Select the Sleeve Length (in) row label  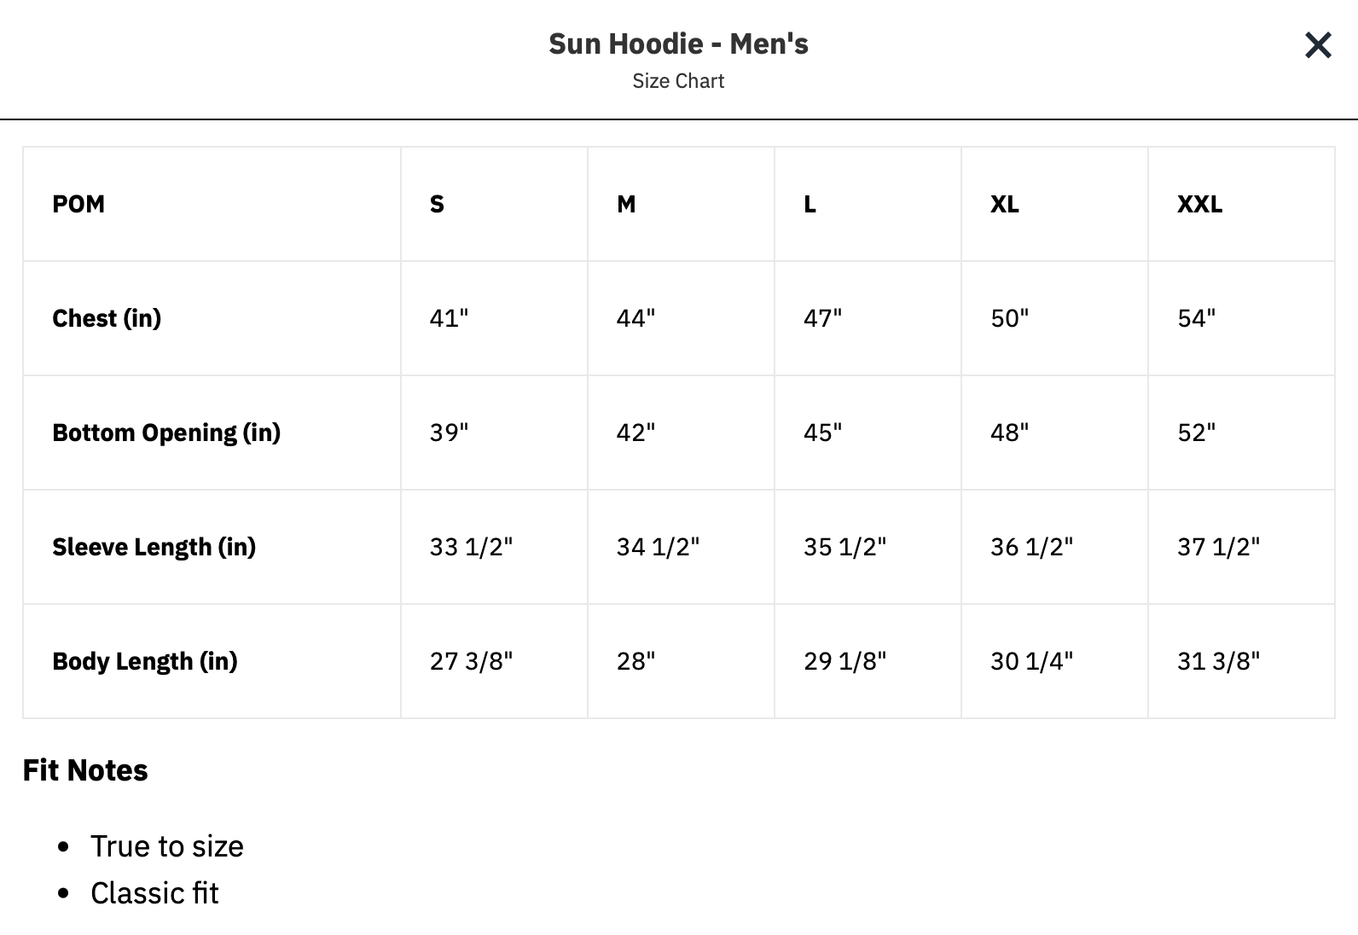coord(154,547)
